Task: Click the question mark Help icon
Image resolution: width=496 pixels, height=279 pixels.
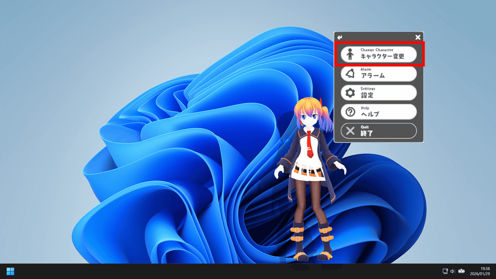Action: 350,112
